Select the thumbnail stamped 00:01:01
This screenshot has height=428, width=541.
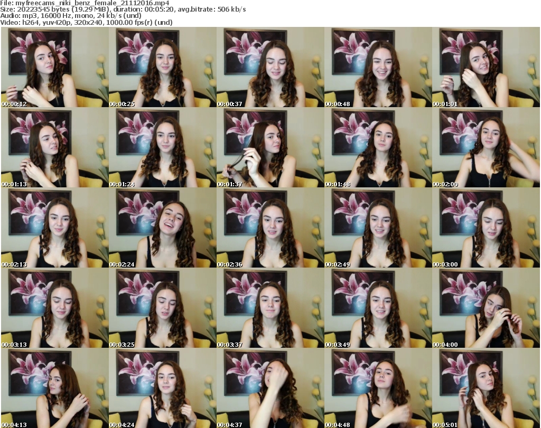(486, 67)
